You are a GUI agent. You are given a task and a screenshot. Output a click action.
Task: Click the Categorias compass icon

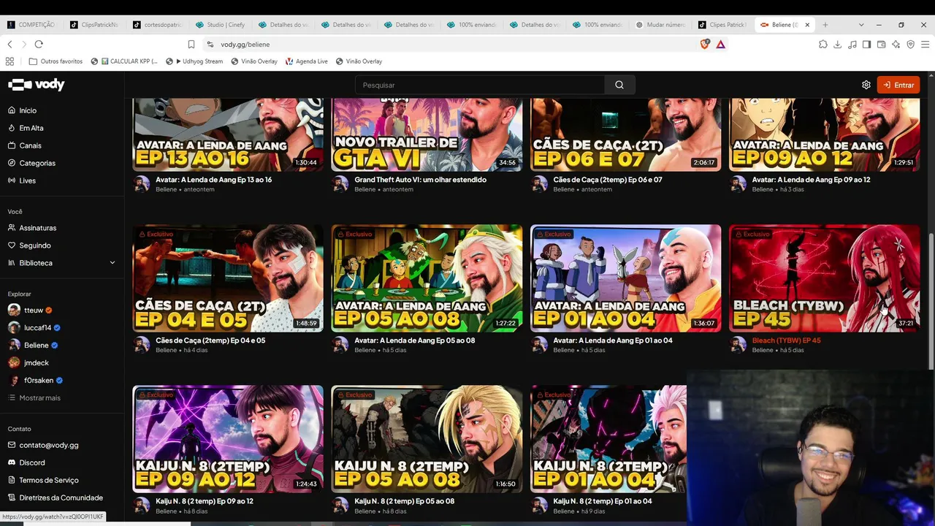tap(12, 163)
